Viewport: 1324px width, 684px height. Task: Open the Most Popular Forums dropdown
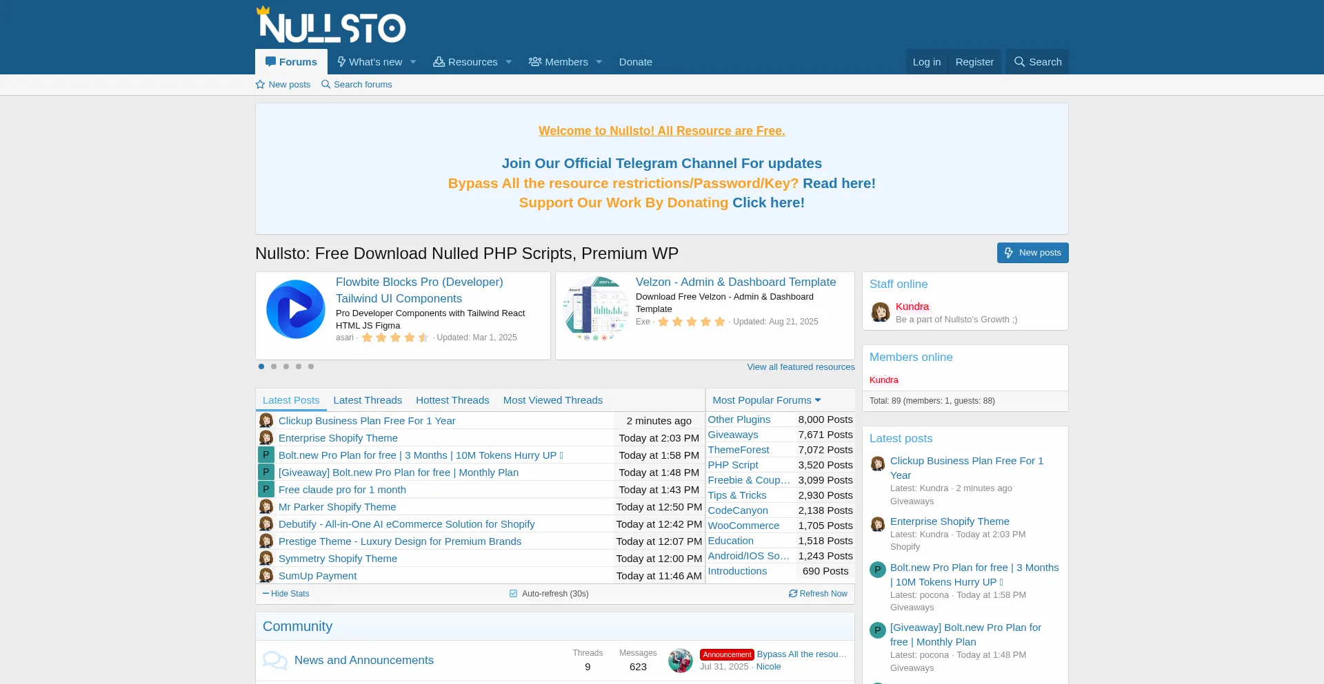point(767,400)
